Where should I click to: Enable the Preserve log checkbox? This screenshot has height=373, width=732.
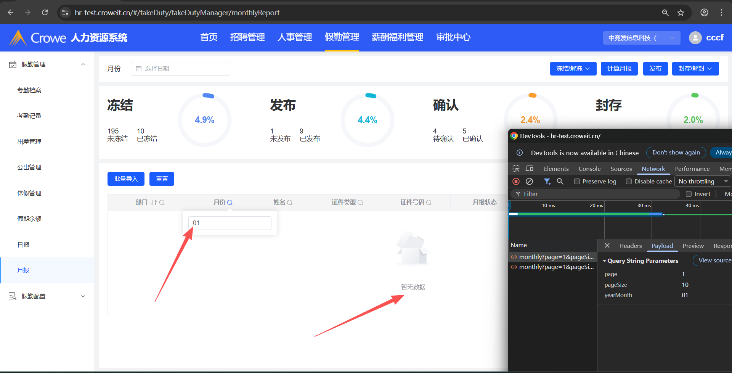click(x=577, y=182)
